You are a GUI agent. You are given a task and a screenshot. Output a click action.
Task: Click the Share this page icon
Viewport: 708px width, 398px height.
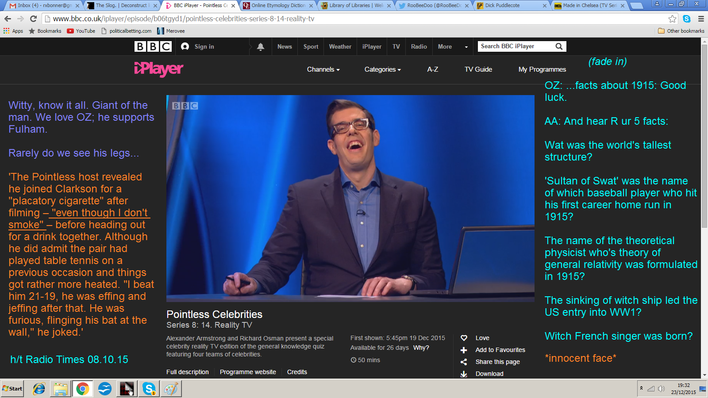(x=464, y=362)
